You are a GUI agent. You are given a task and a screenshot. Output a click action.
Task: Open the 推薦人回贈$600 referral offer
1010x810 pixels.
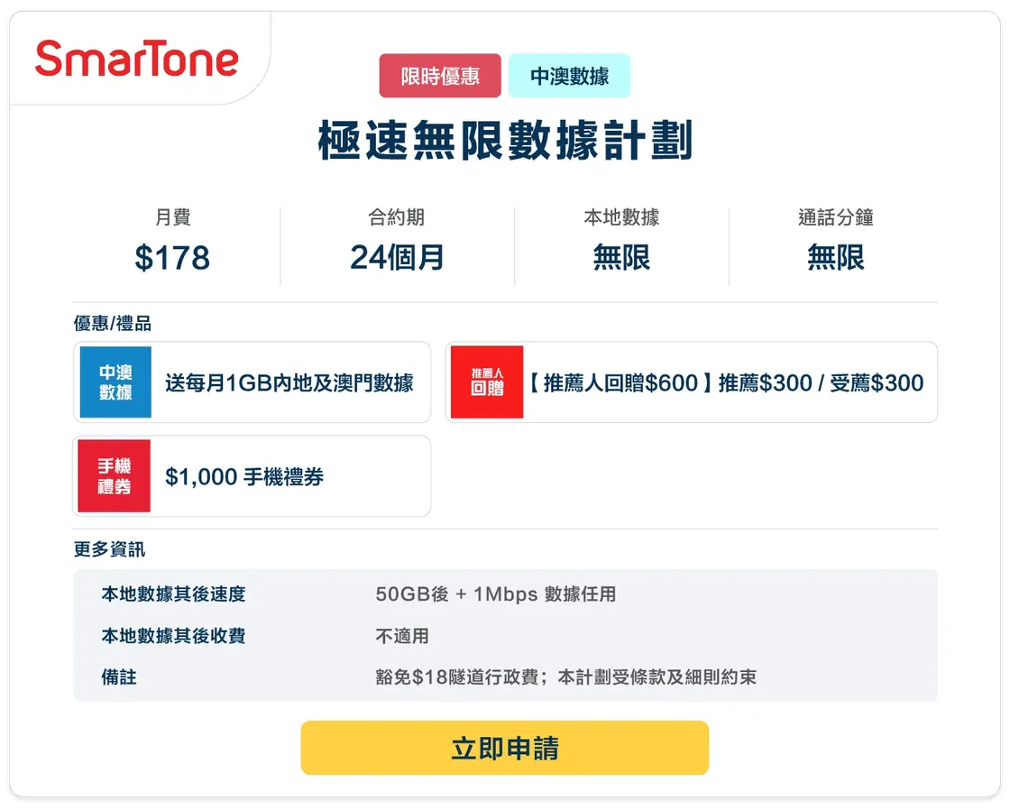tap(691, 382)
